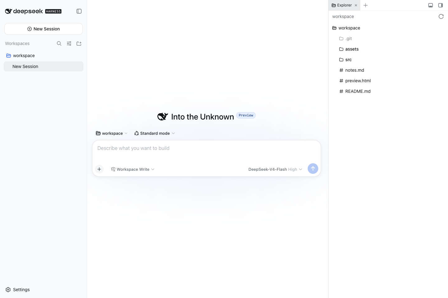Screen dimensions: 448x298
Task: Open the Standard mode dropdown
Action: 155,133
